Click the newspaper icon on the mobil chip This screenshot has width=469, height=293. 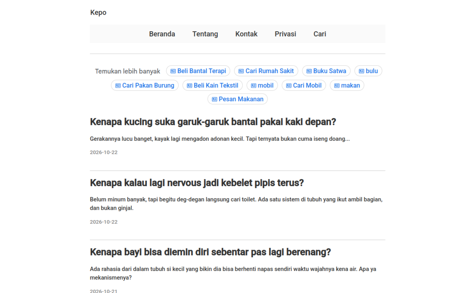[253, 86]
